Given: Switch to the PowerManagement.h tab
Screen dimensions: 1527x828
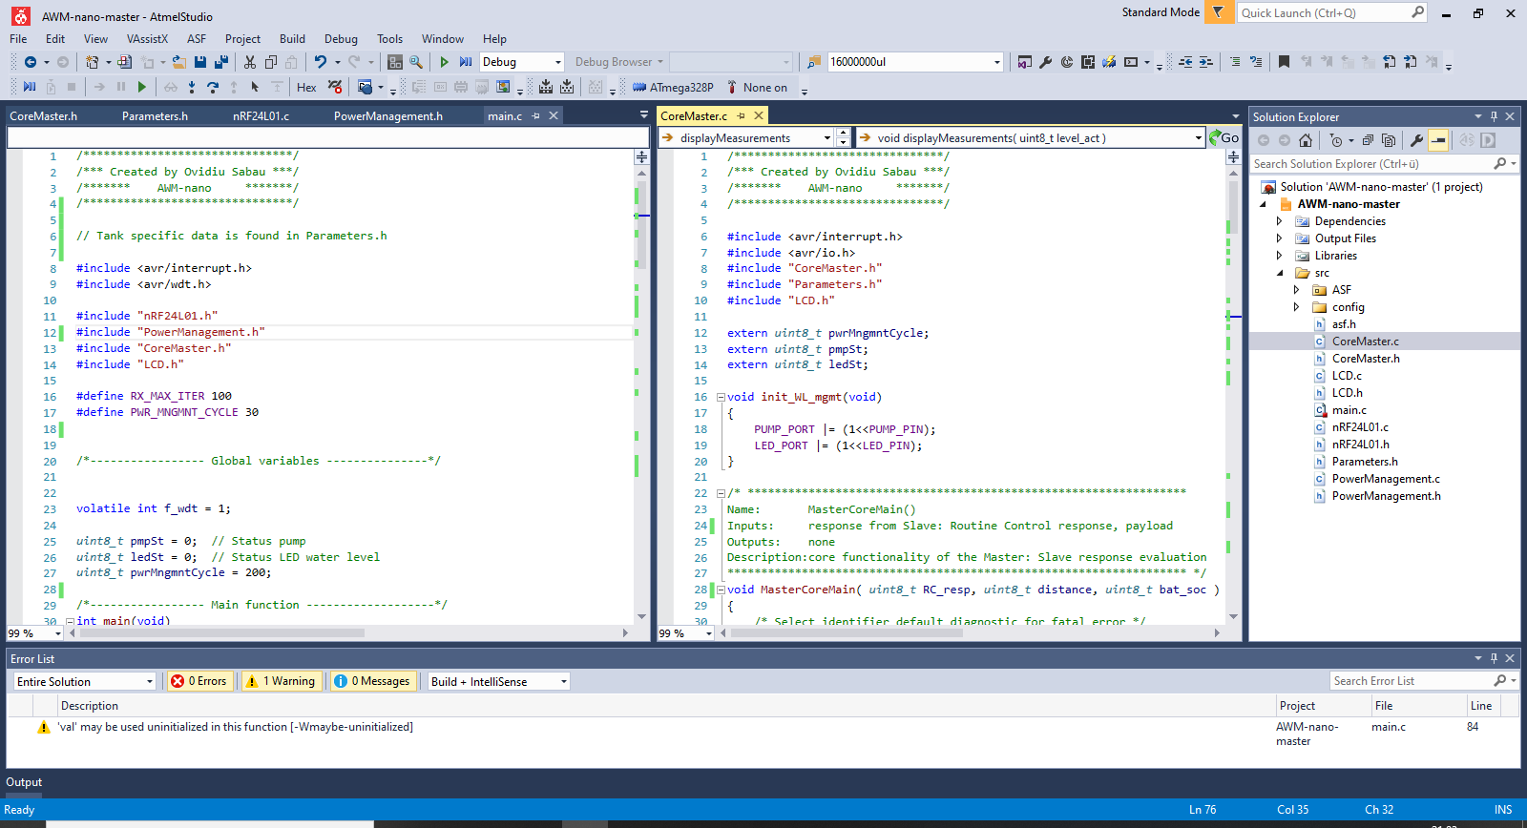Looking at the screenshot, I should tap(387, 116).
